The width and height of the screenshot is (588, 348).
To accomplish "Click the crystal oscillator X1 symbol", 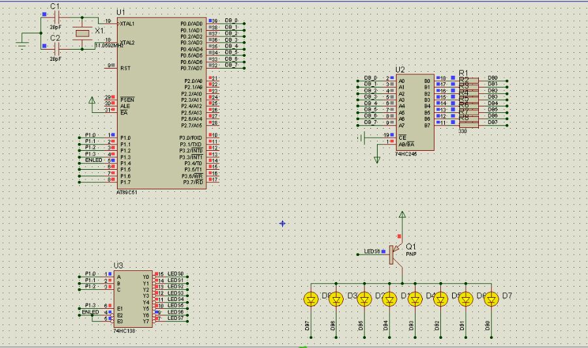I will click(82, 33).
